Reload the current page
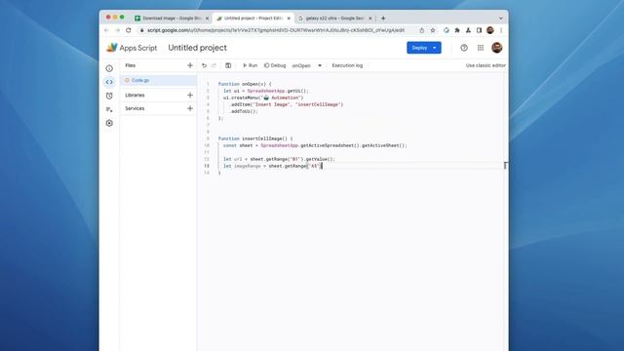The image size is (624, 351). [x=128, y=30]
